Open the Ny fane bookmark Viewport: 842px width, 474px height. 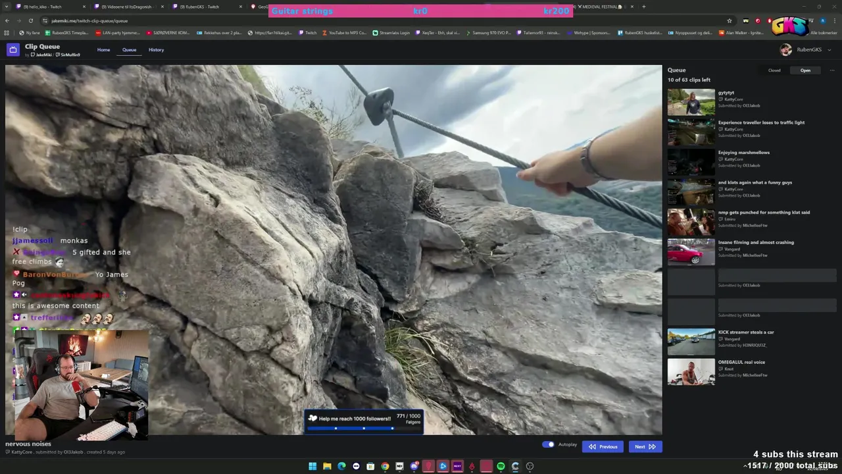30,32
